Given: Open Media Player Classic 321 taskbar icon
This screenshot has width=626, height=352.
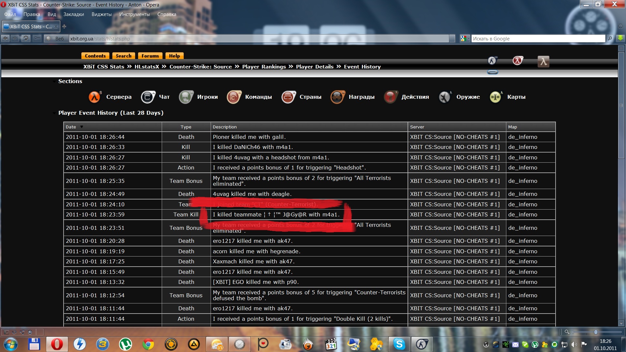Looking at the screenshot, I should 331,344.
